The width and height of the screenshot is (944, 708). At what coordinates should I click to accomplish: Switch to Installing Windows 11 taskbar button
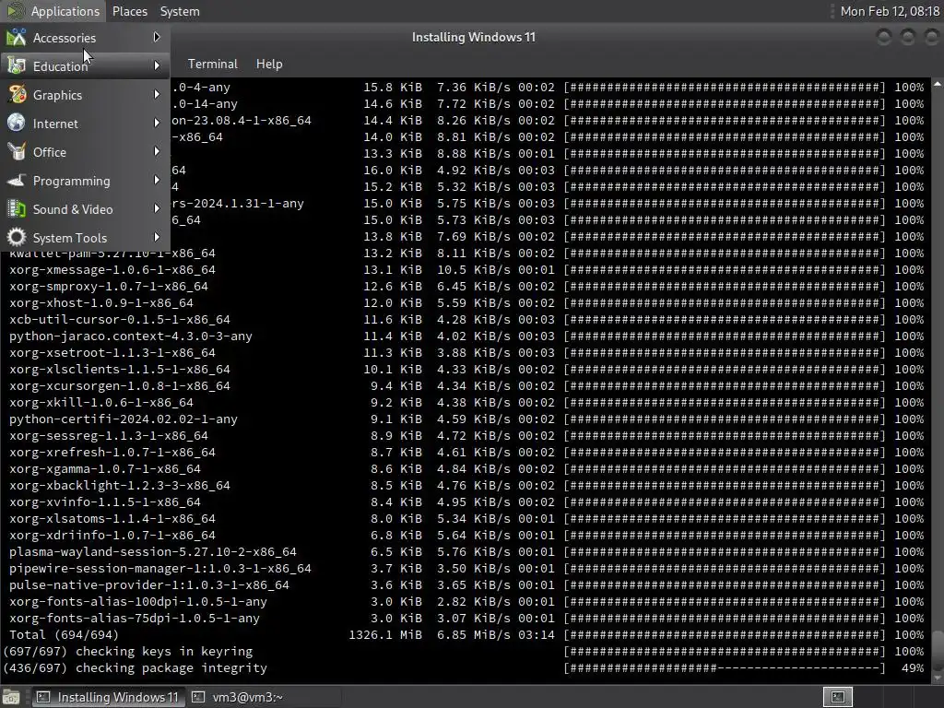pos(109,697)
